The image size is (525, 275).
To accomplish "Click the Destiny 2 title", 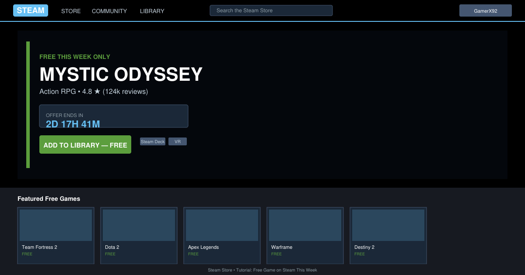I will coord(364,247).
